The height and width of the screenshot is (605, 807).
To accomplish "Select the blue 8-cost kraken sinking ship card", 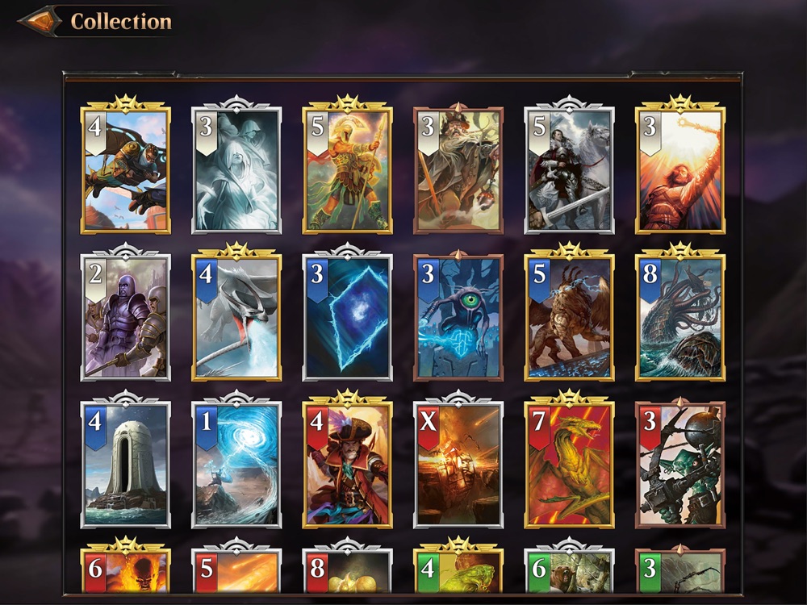I will [679, 312].
